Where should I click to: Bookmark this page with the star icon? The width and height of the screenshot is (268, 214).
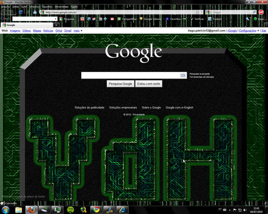[x=197, y=12]
